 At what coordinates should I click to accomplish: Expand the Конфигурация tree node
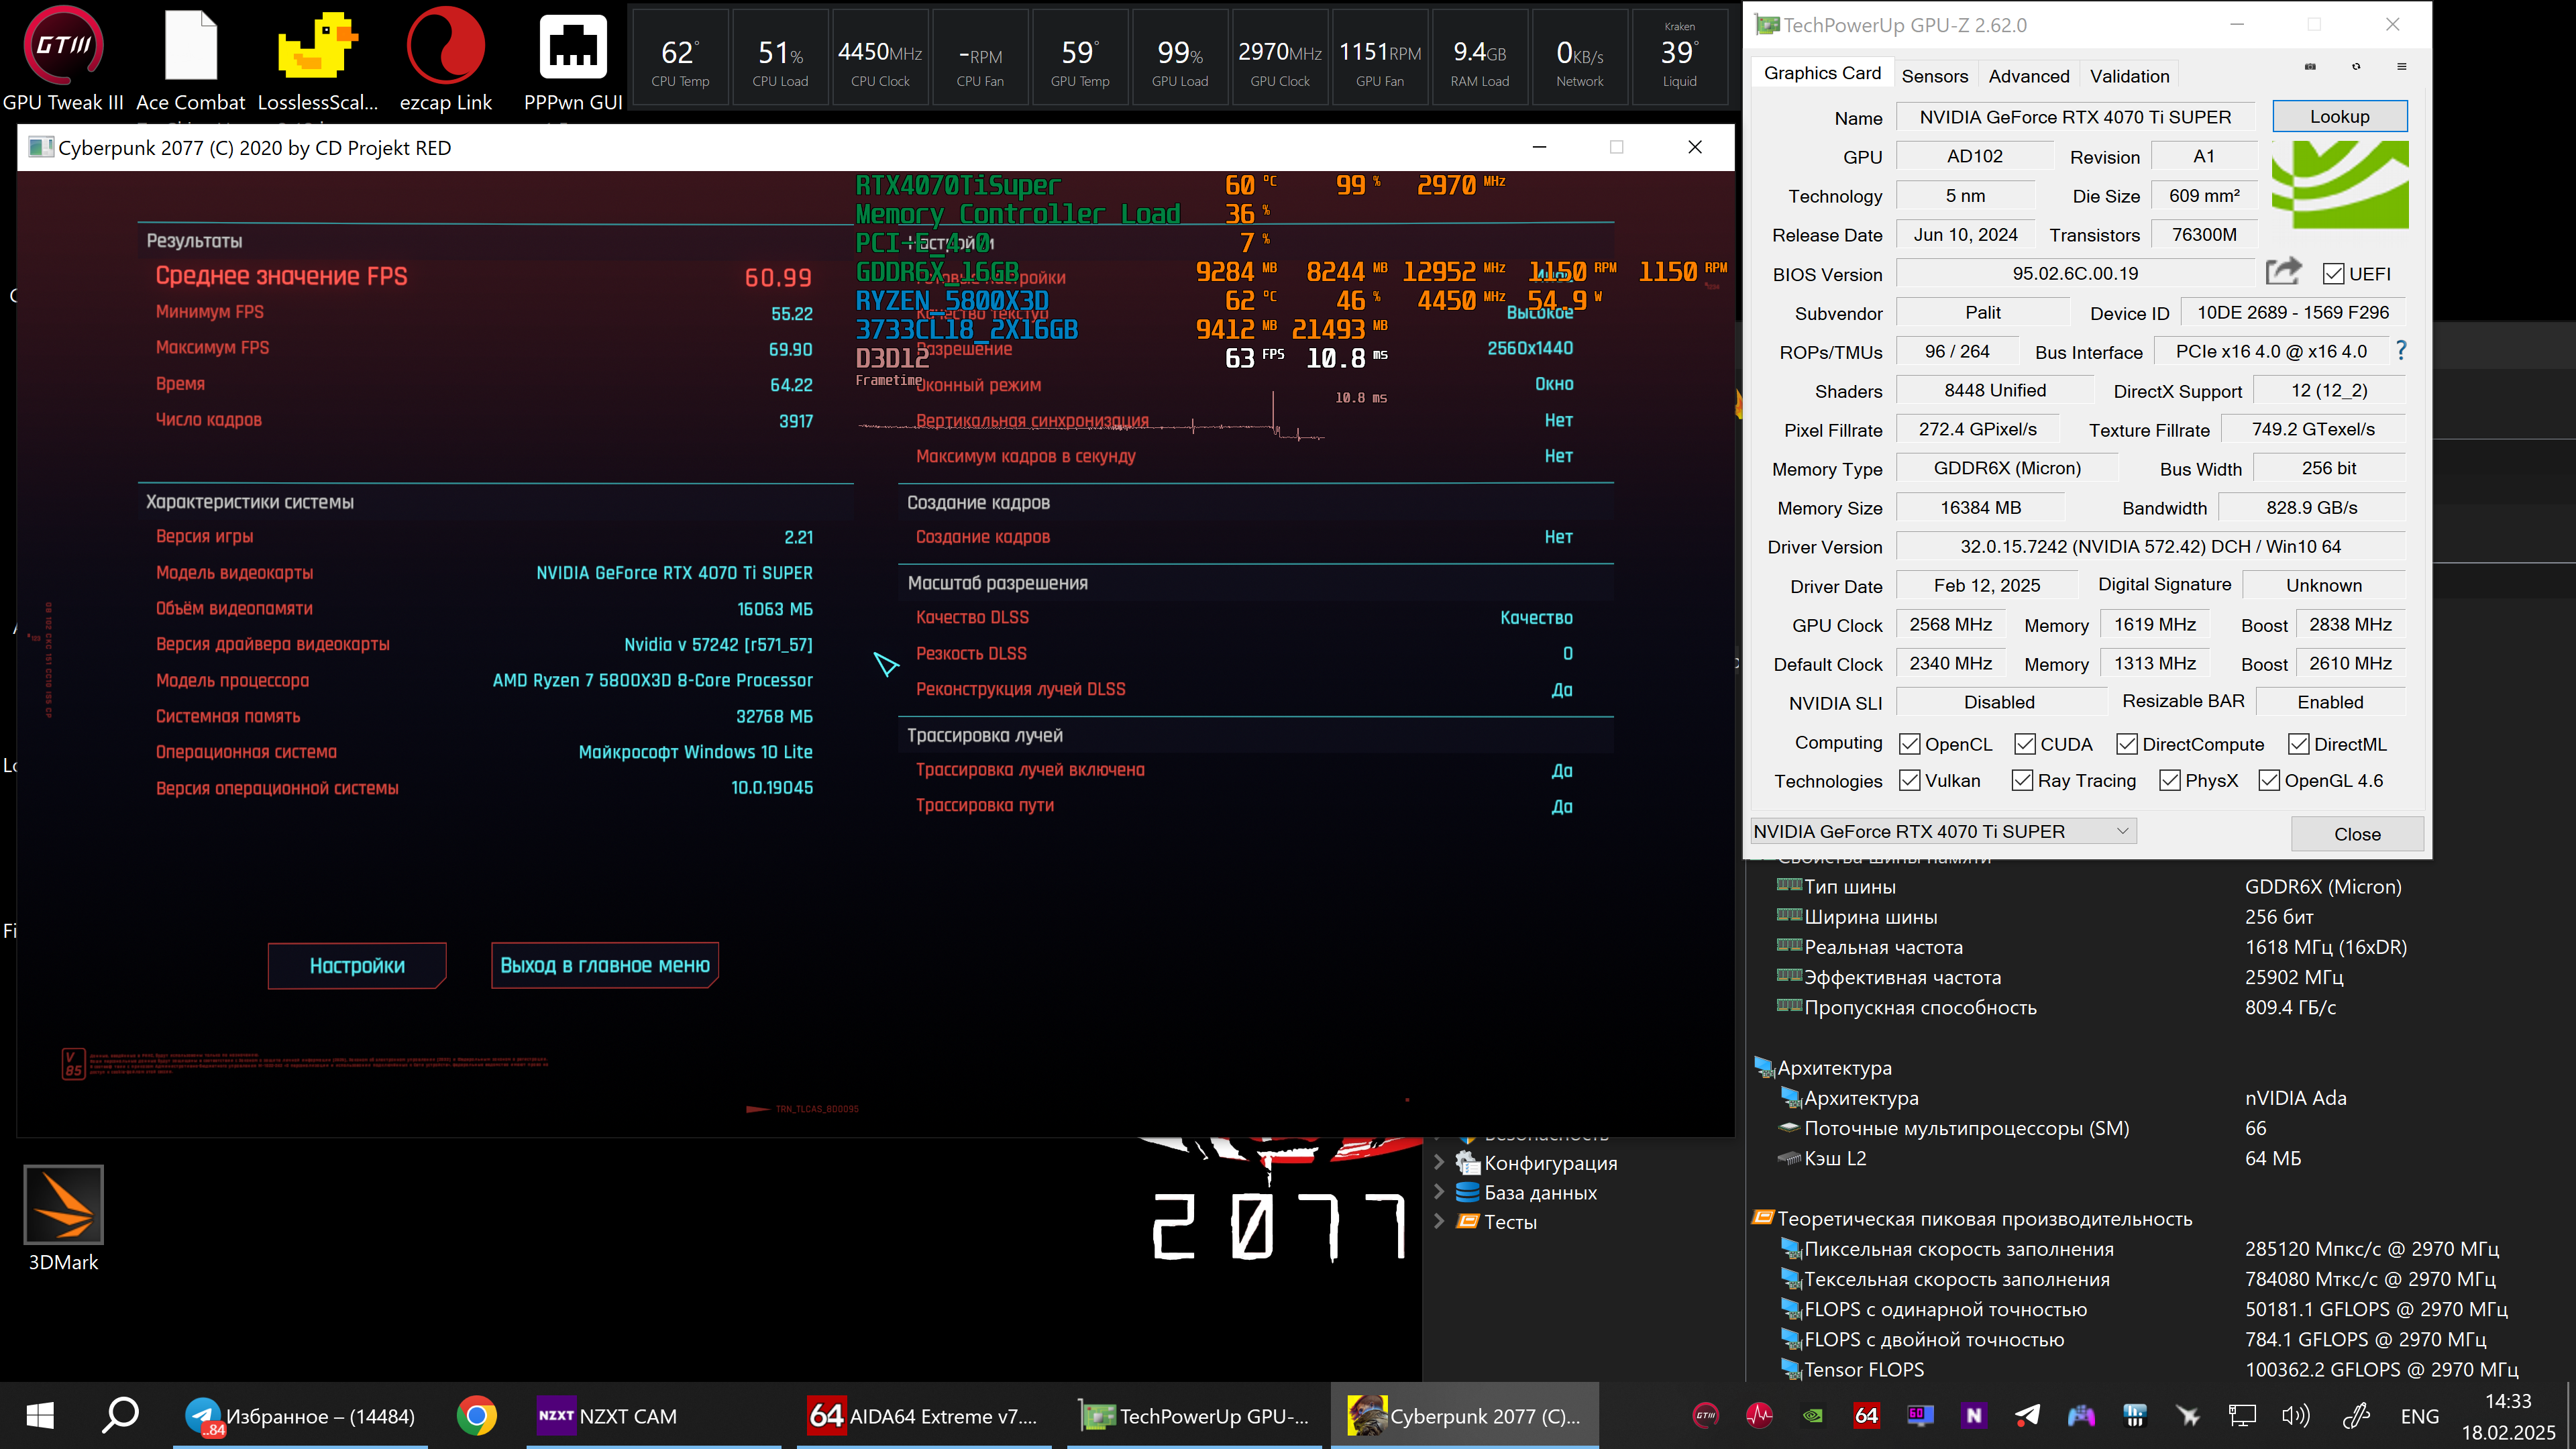pos(1439,1162)
